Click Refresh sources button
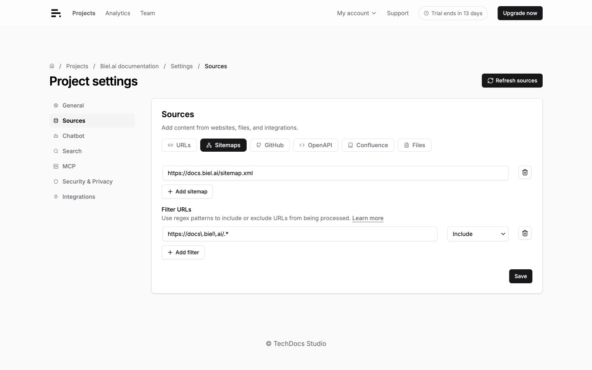Image resolution: width=592 pixels, height=370 pixels. point(512,81)
